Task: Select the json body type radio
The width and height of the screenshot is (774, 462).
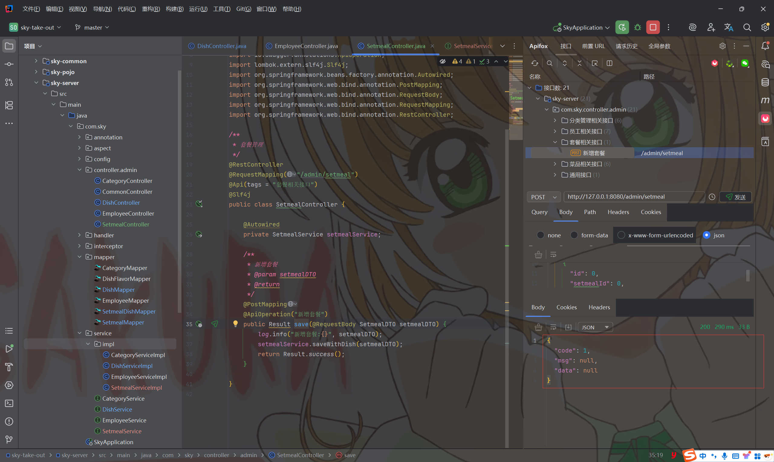Action: (707, 235)
